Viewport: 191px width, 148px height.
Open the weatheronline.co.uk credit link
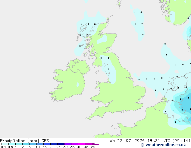pyautogui.click(x=163, y=145)
